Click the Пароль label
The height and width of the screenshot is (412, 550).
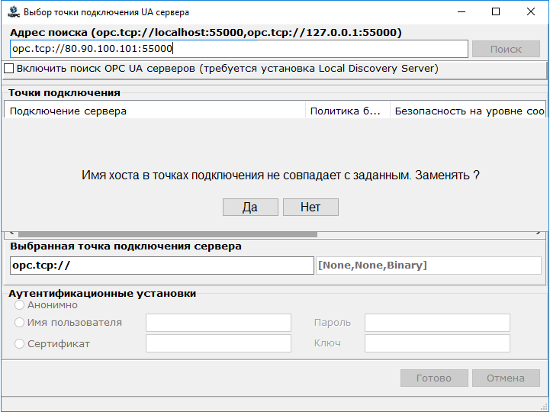332,323
